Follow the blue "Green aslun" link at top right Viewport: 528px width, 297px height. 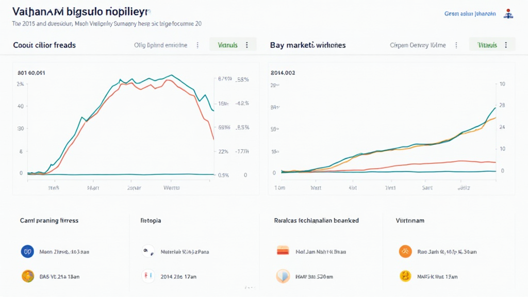(470, 14)
